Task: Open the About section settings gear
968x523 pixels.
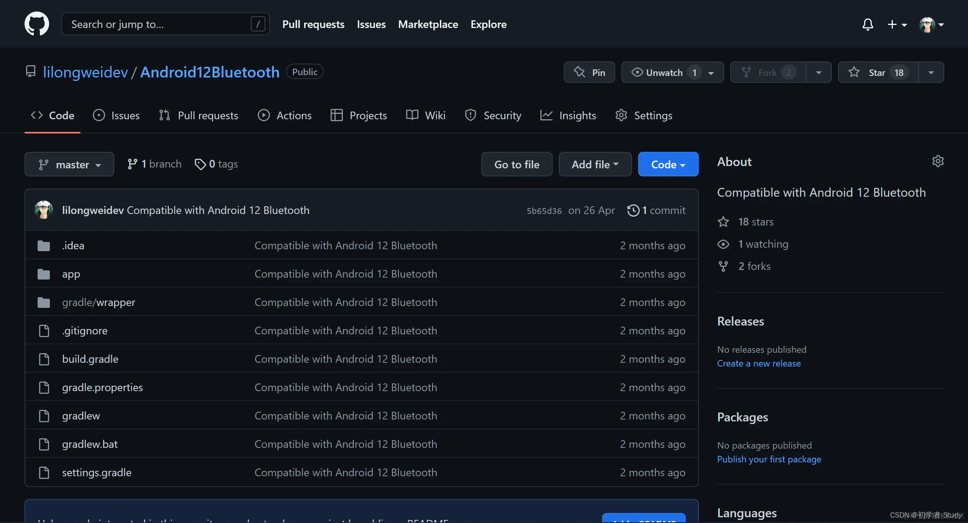Action: (938, 161)
